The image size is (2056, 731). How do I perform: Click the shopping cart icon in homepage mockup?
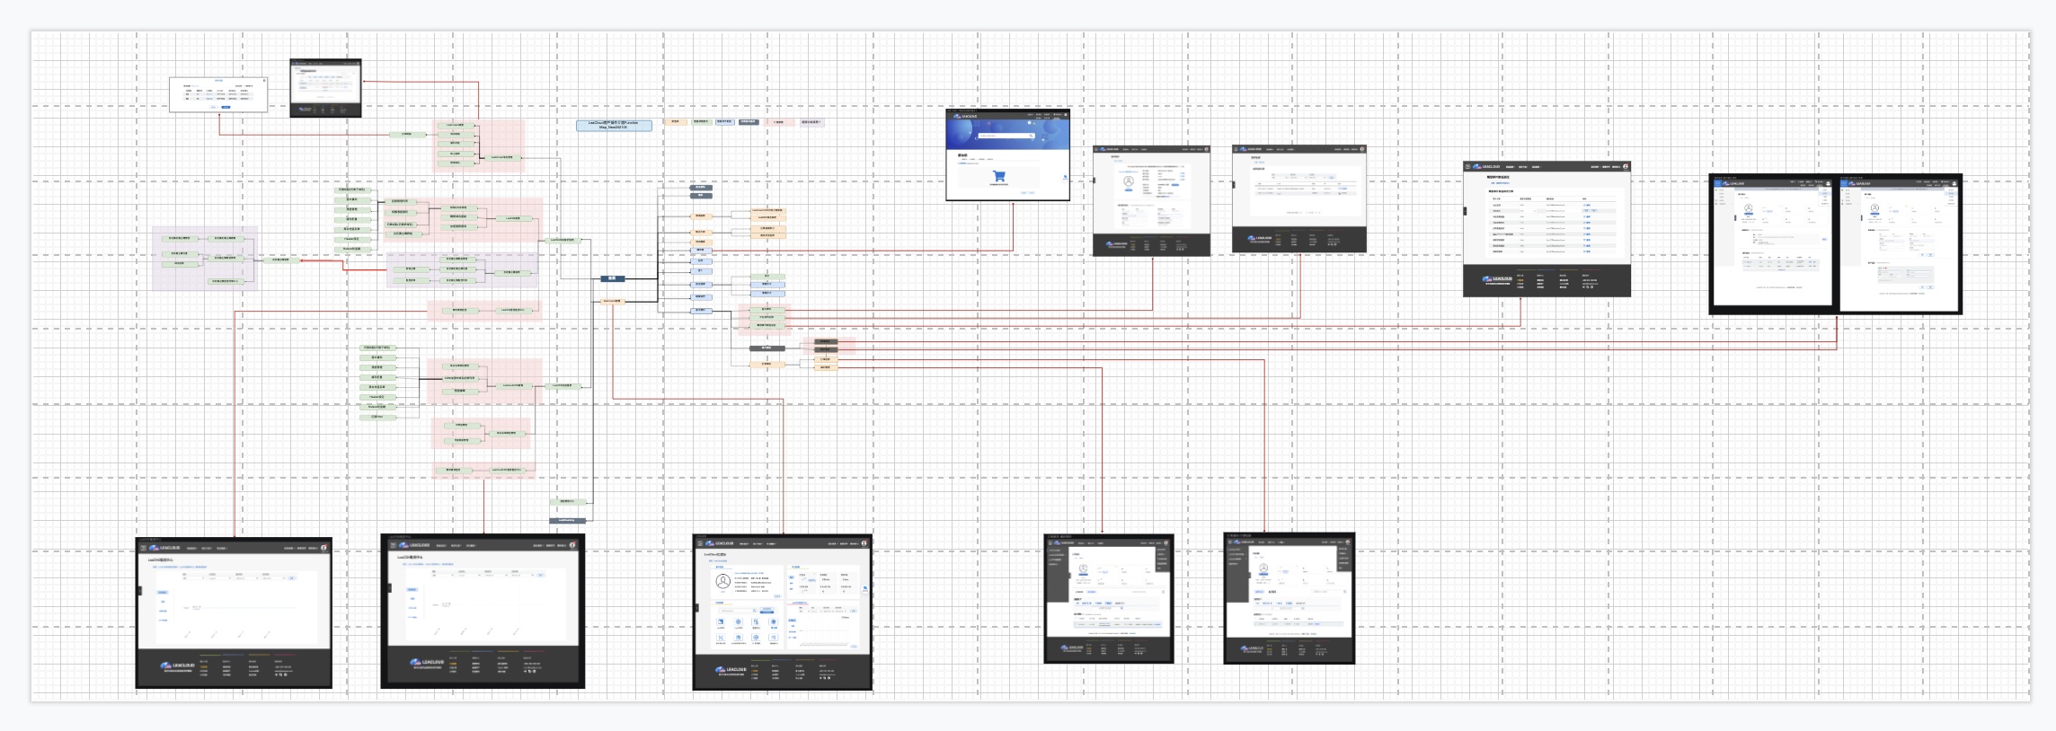pos(998,176)
